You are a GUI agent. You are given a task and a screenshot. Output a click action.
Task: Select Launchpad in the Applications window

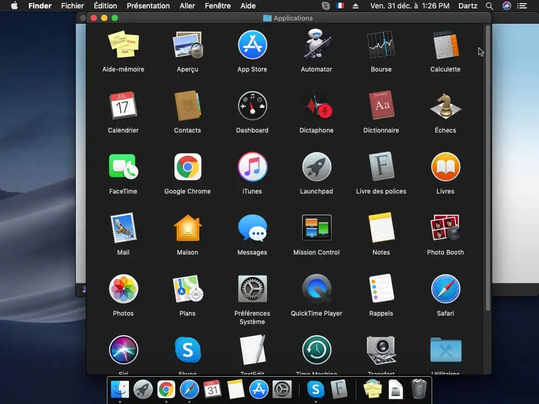click(316, 167)
